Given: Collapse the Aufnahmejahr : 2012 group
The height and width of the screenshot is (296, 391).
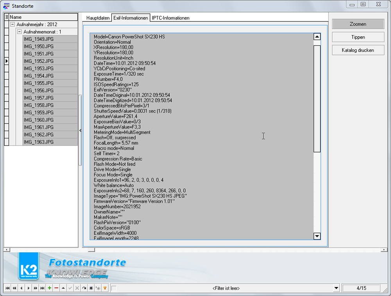Looking at the screenshot, I should point(13,25).
